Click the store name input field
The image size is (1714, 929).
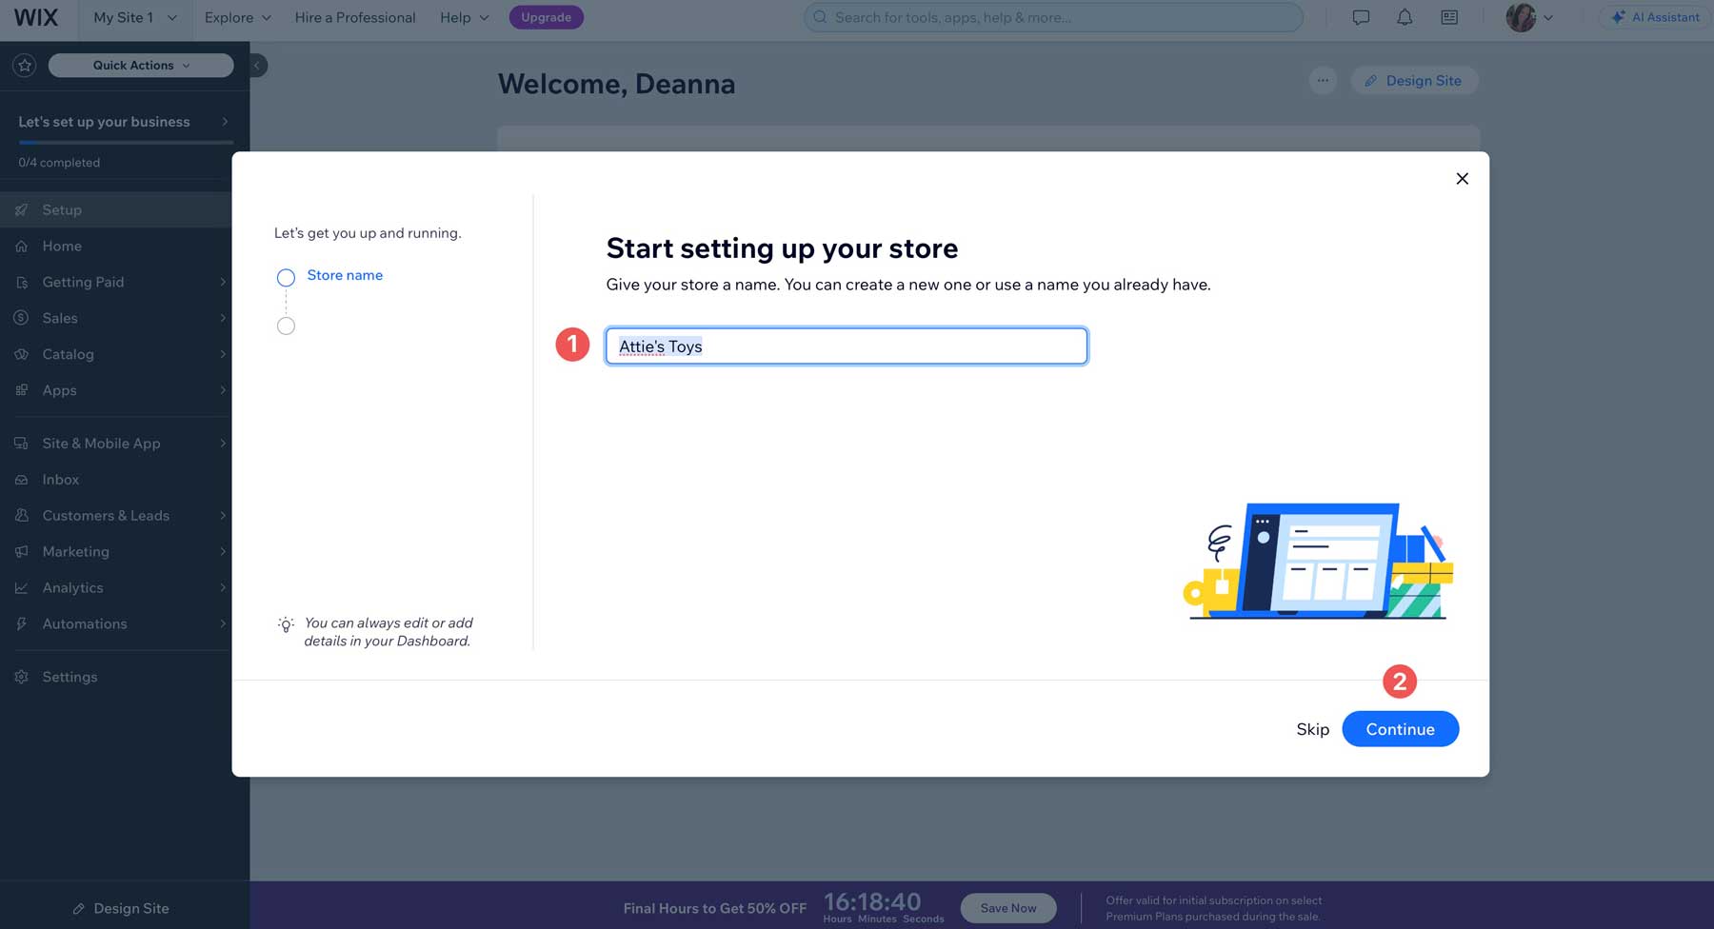[846, 346]
